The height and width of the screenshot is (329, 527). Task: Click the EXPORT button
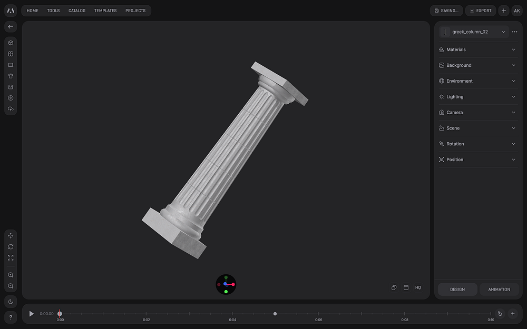[481, 11]
